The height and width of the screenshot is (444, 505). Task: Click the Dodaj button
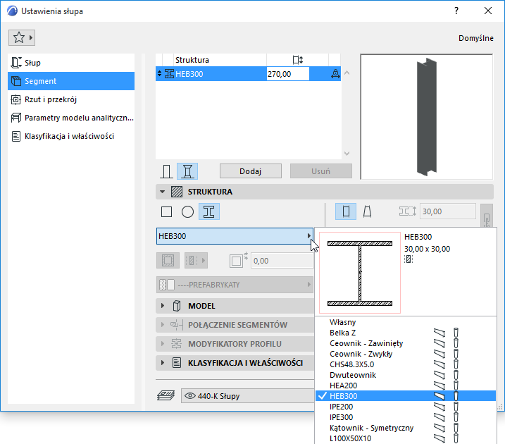coord(250,171)
